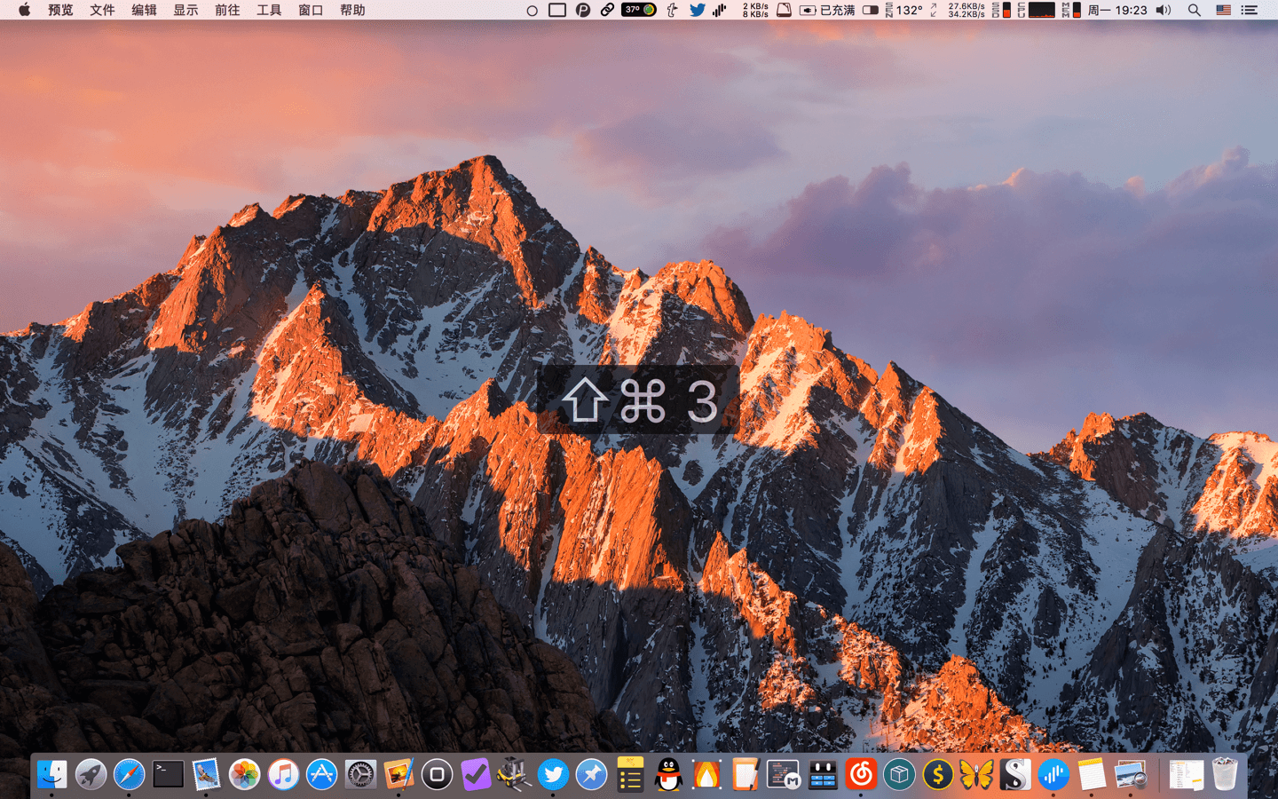The width and height of the screenshot is (1278, 799).
Task: Open the dark calculator-style app in Dock
Action: [x=823, y=774]
